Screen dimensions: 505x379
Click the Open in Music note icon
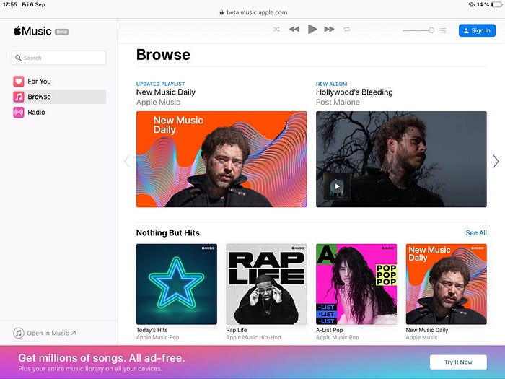(x=19, y=333)
